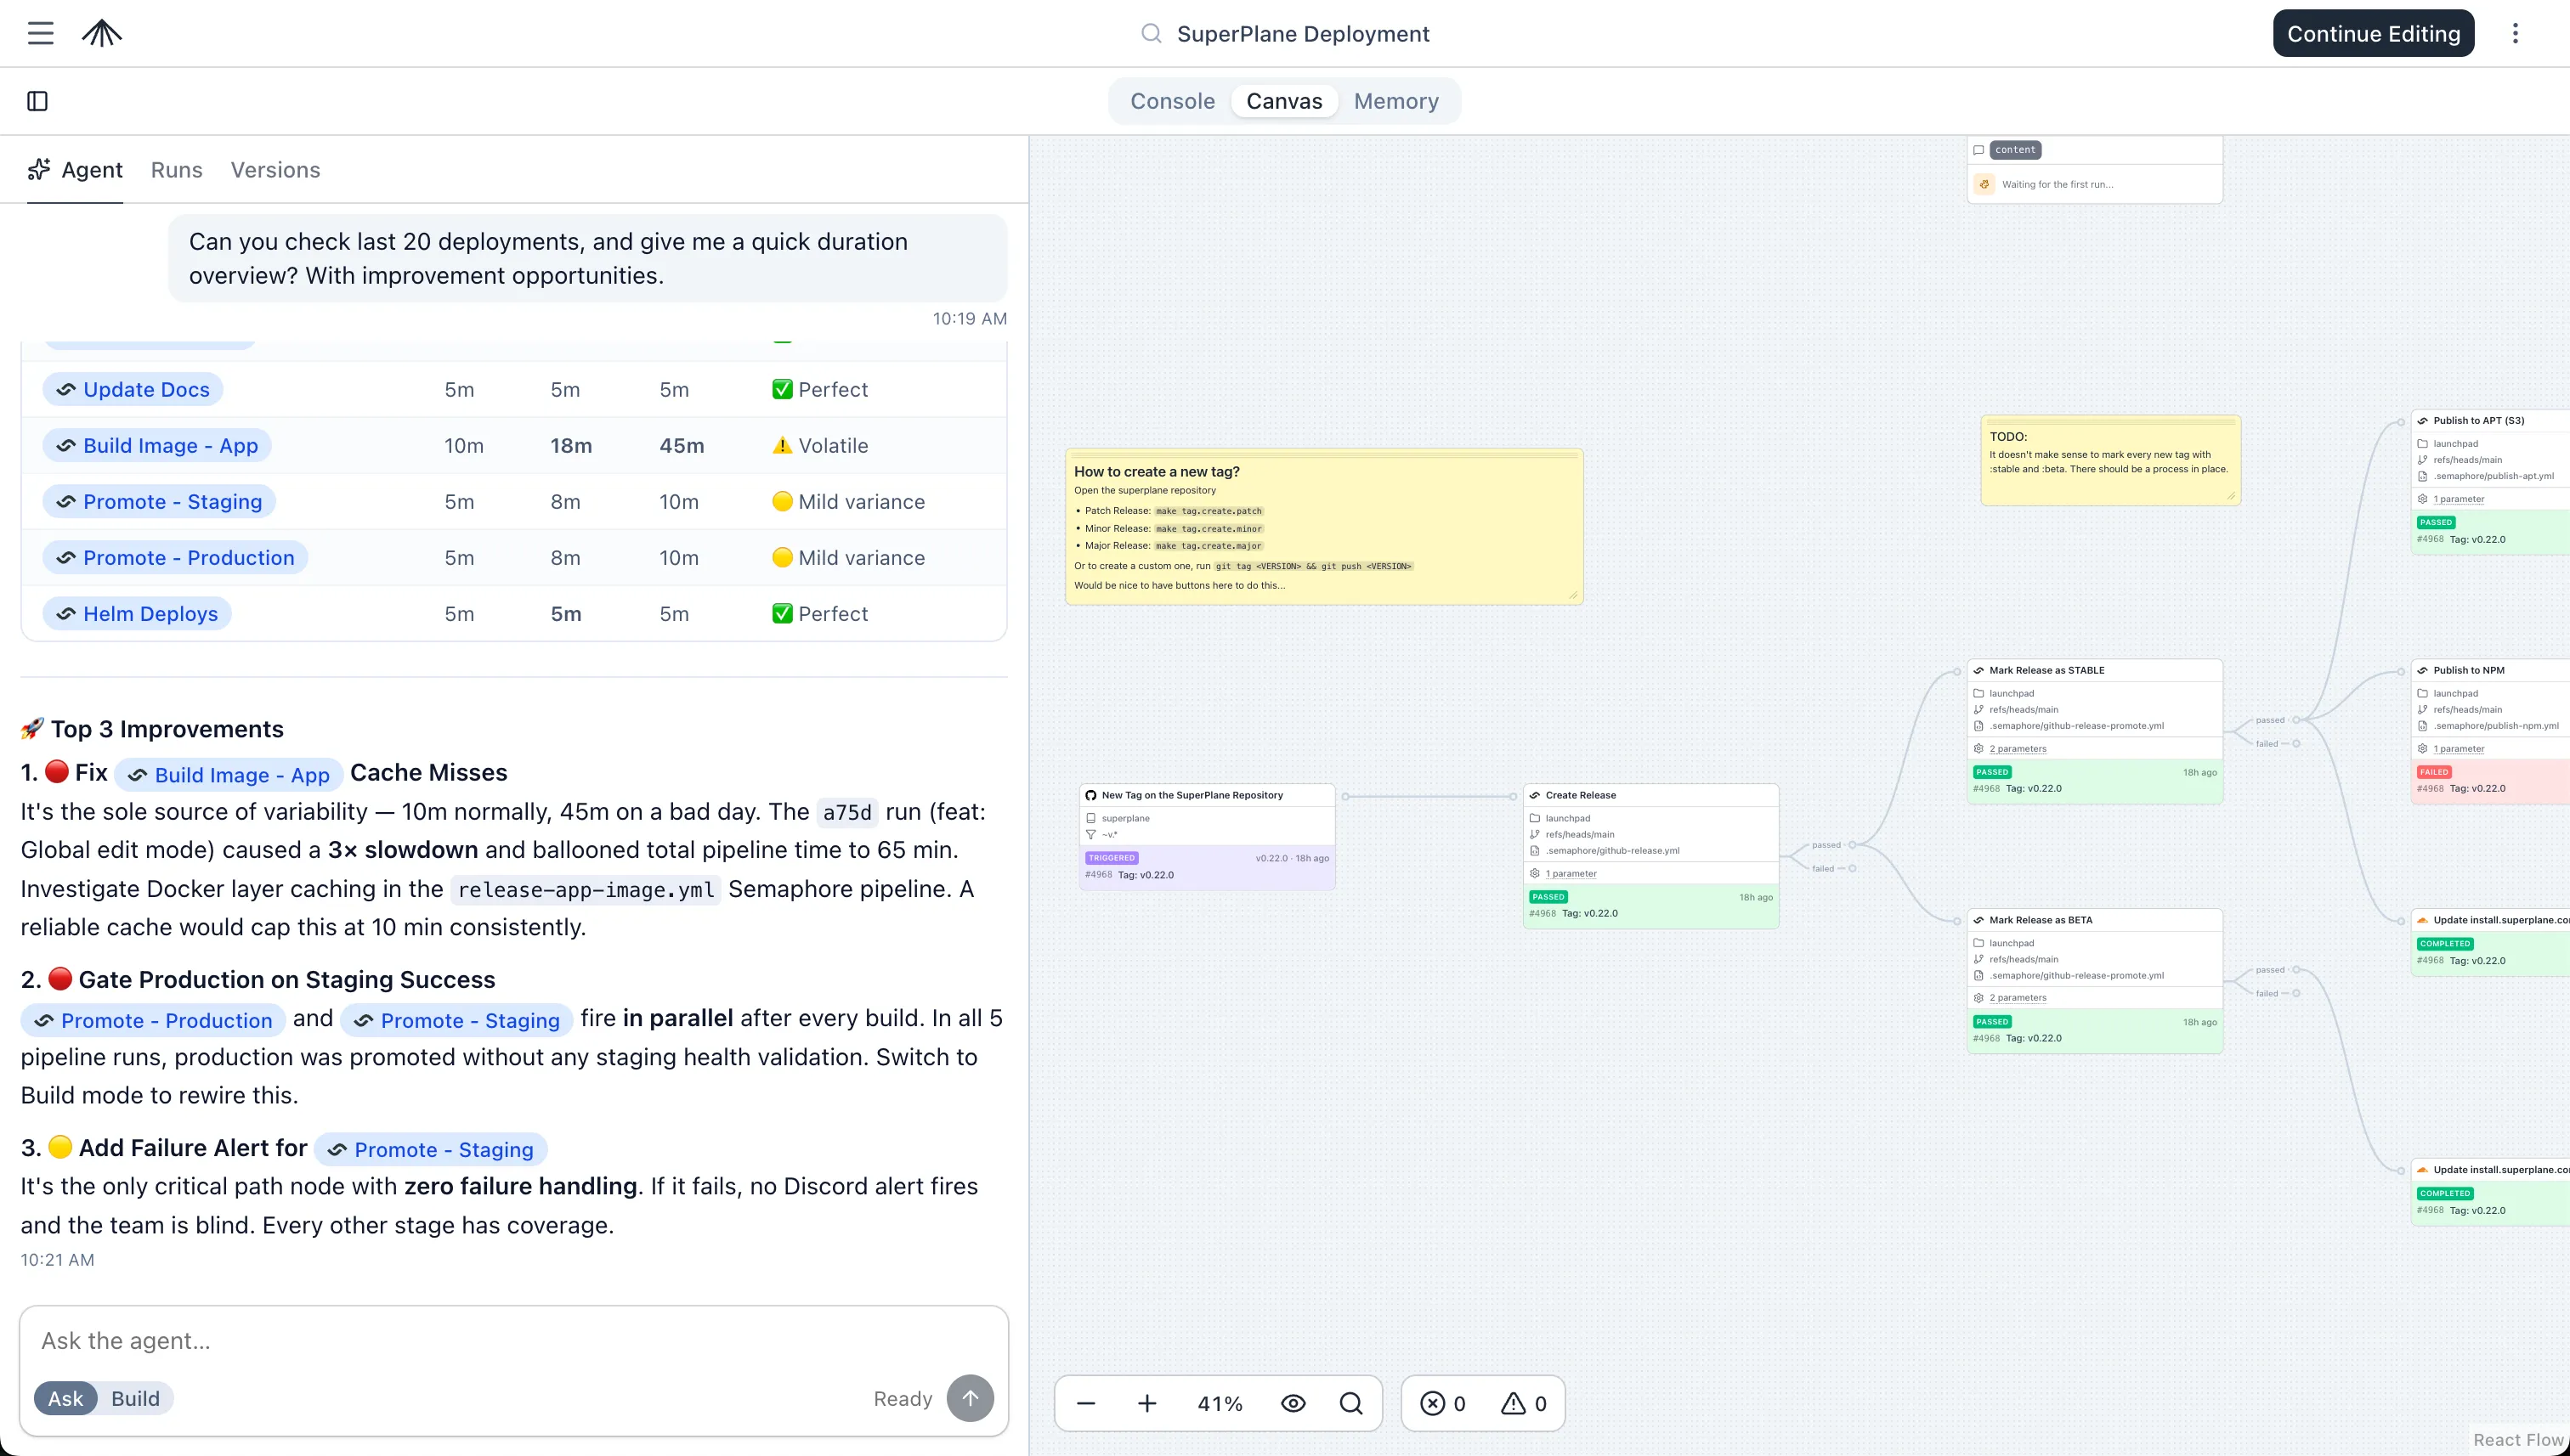Click the search magnifier beside SuperPlane Deployment

(1152, 33)
